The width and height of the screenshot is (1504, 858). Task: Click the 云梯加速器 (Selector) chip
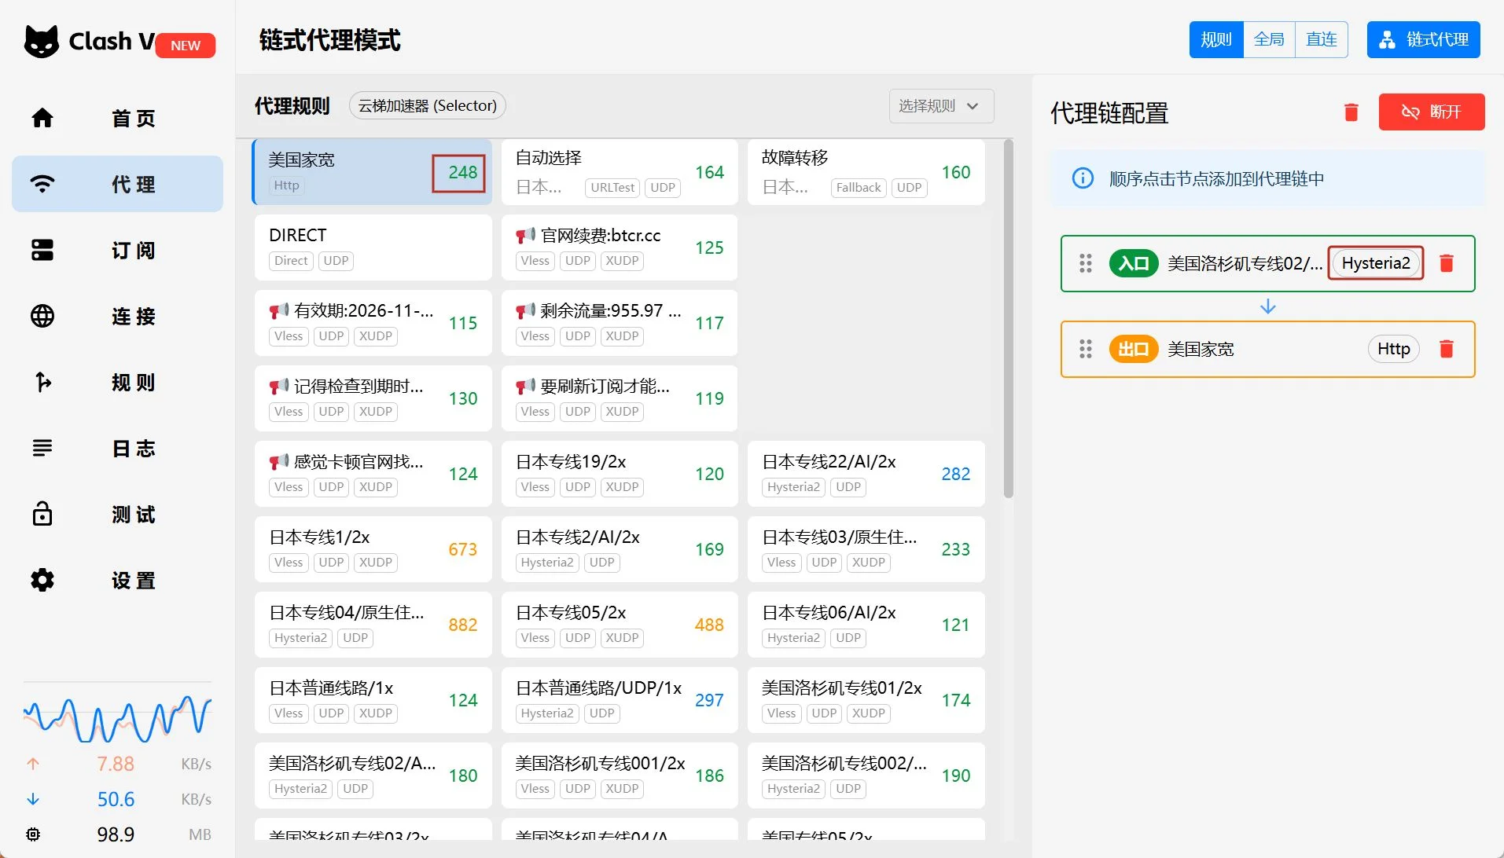[427, 105]
